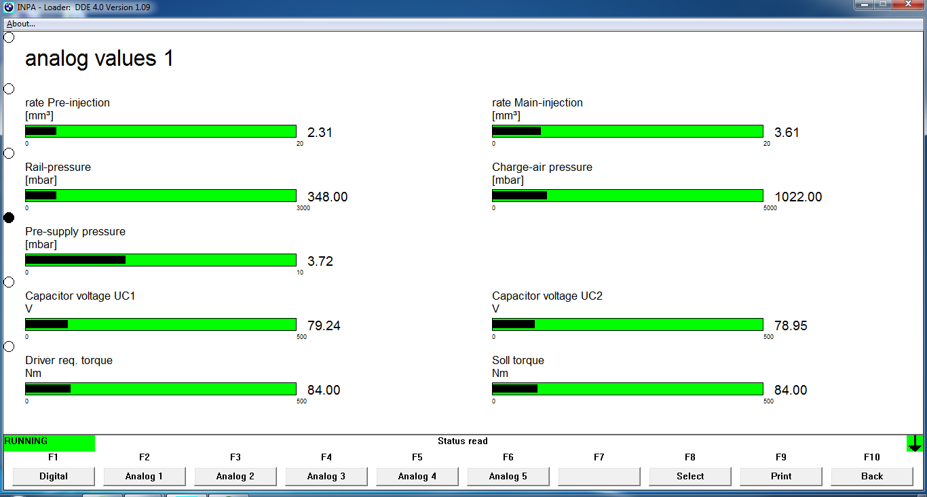Image resolution: width=927 pixels, height=497 pixels.
Task: Switch to Analog 1 values
Action: [x=145, y=476]
